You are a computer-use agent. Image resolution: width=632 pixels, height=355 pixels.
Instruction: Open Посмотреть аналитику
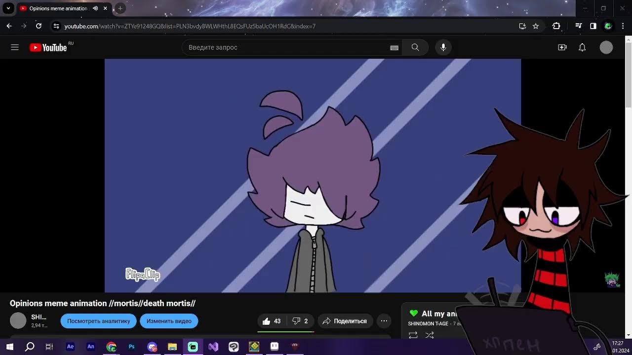click(x=99, y=321)
